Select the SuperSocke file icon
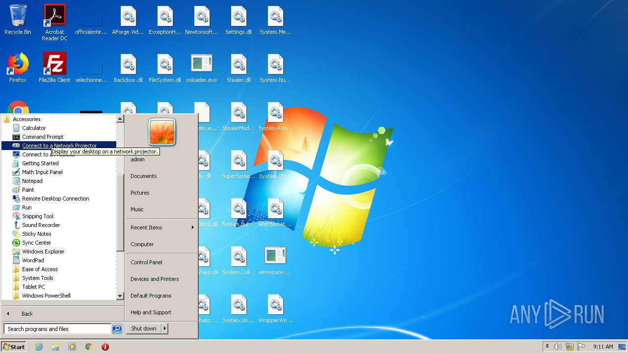Screen dimensions: 628x353 tap(238, 164)
